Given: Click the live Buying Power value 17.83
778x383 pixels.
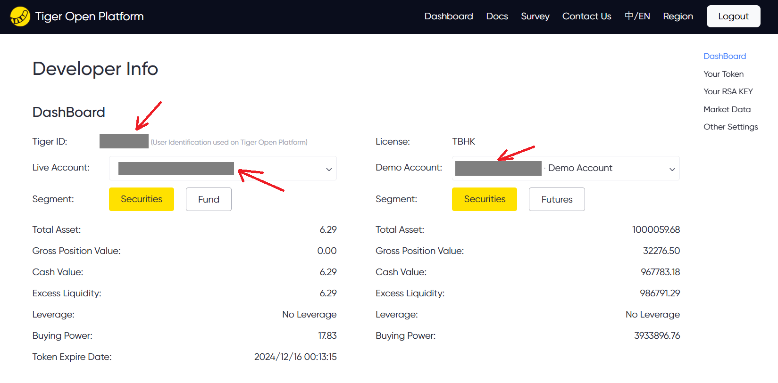Looking at the screenshot, I should pos(327,335).
